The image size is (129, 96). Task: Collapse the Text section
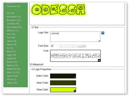33,27
